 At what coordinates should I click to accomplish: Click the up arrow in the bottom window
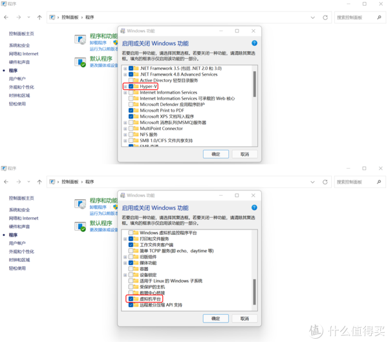(x=39, y=182)
